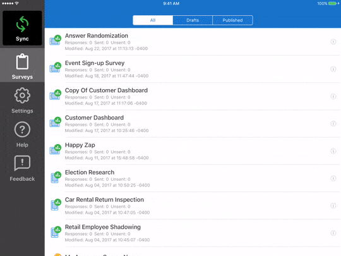Click the Copy Of Customer Dashboard survey icon

(55, 95)
